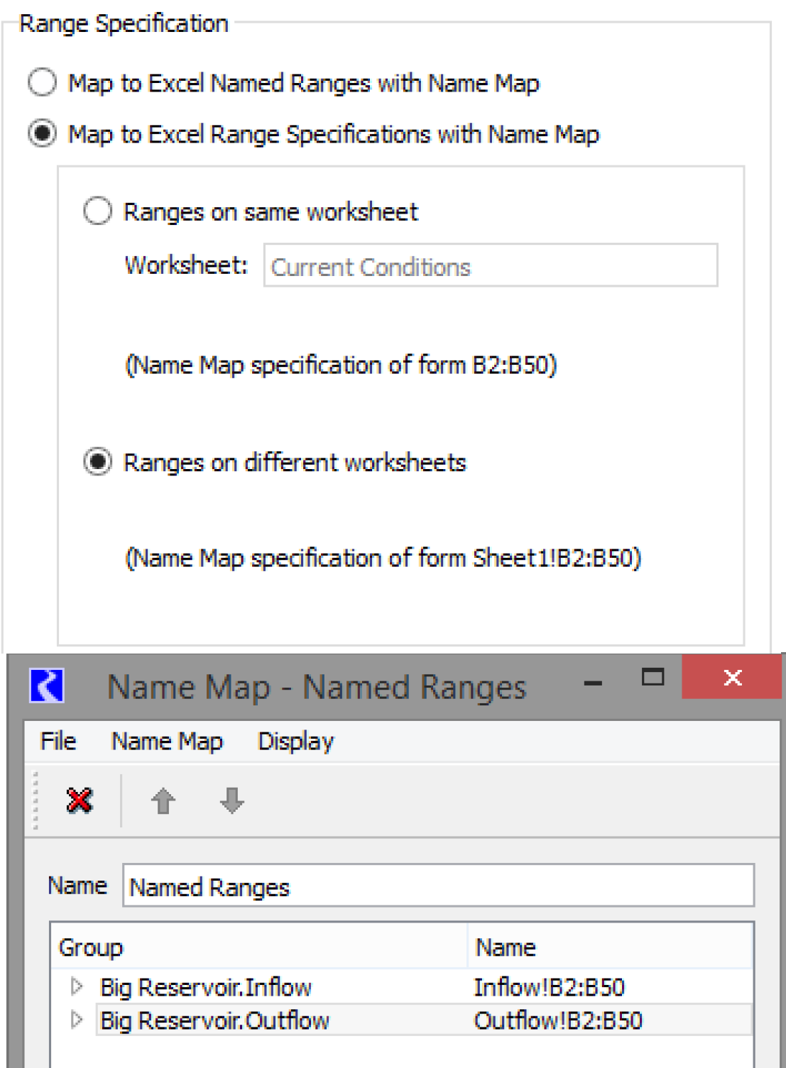The image size is (786, 1068).
Task: Choose Ranges on different worksheets
Action: click(x=98, y=462)
